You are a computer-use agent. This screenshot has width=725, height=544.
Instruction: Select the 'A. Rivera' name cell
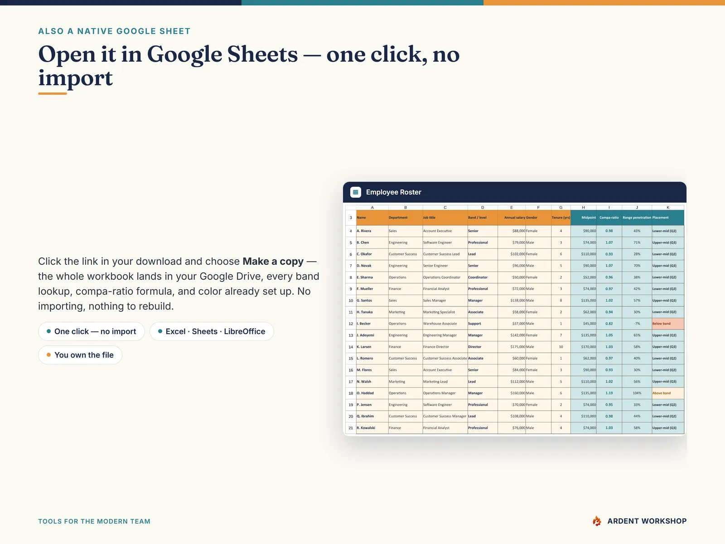(372, 231)
